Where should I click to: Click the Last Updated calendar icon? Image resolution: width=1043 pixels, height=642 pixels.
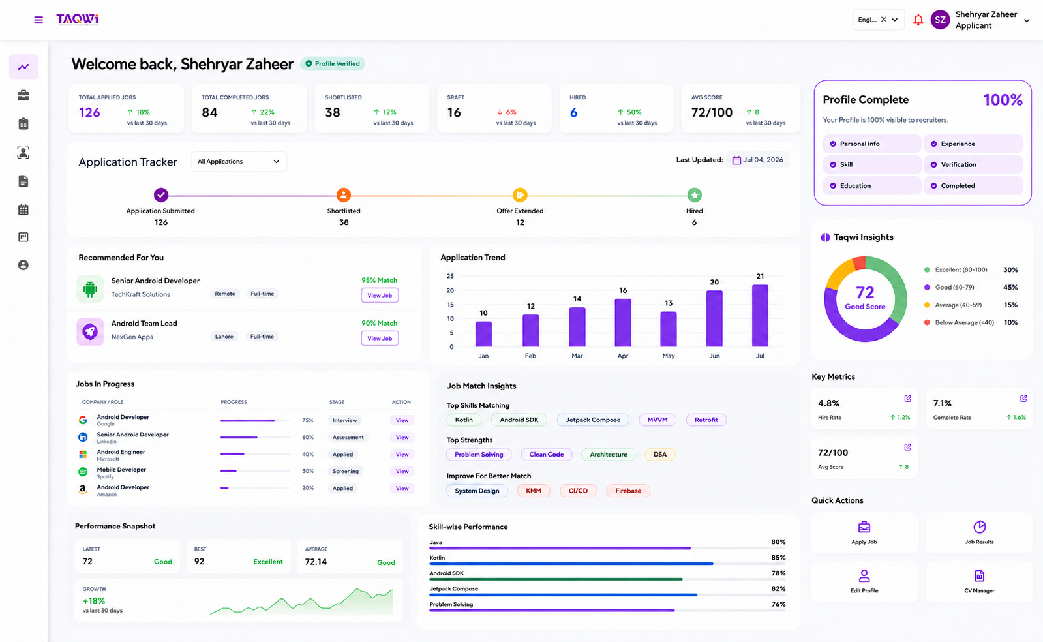coord(736,160)
